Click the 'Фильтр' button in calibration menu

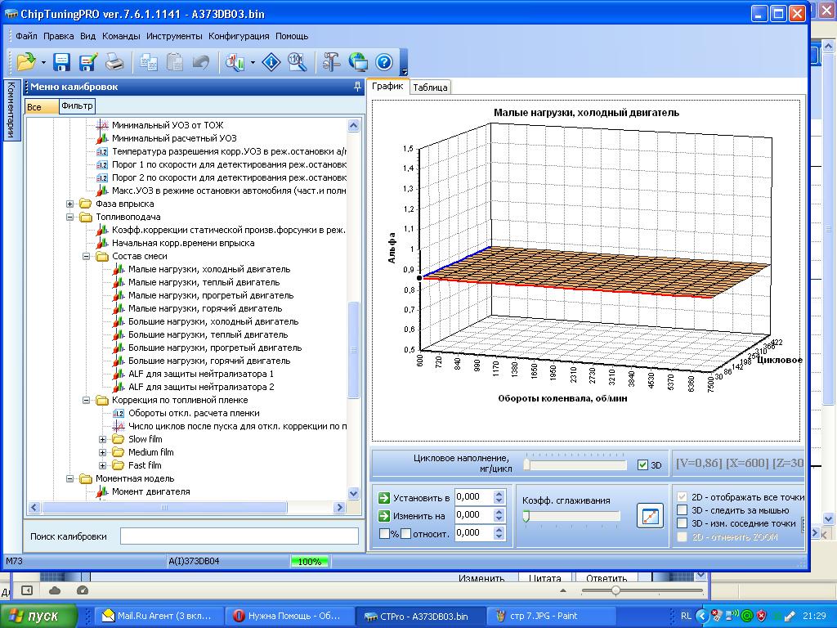pyautogui.click(x=77, y=106)
